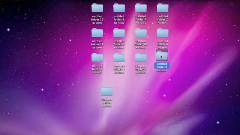Screen dimensions: 240x135
Task: Click the highlighted untitled folder 9 icon
Action: (162, 55)
